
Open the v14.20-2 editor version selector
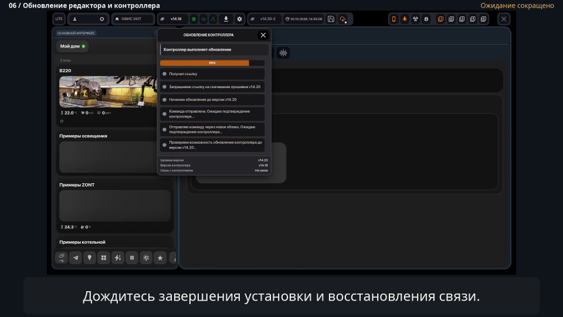point(264,19)
